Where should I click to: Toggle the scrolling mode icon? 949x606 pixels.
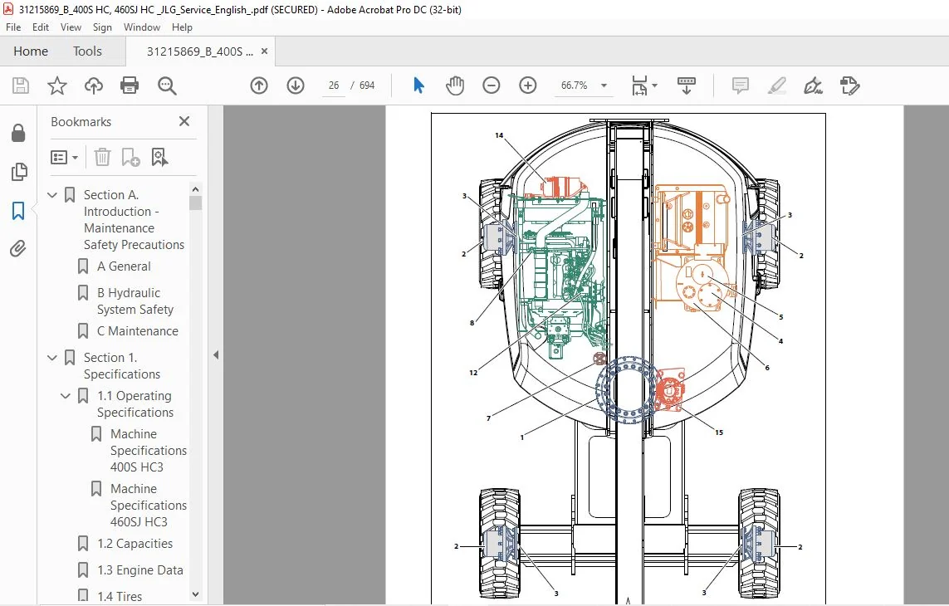pos(687,86)
